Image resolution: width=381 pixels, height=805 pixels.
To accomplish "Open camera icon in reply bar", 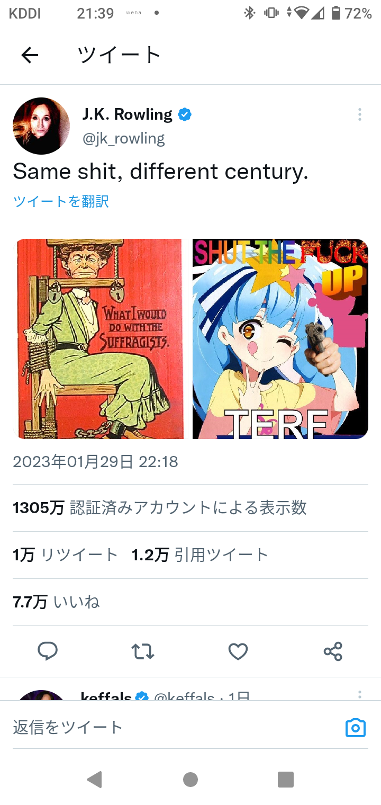I will pyautogui.click(x=356, y=728).
